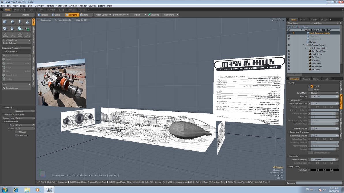Hide the Top View image
344x193 pixels.
[289, 57]
